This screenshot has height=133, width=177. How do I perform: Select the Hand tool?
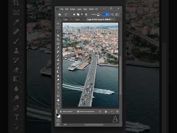pos(58,100)
